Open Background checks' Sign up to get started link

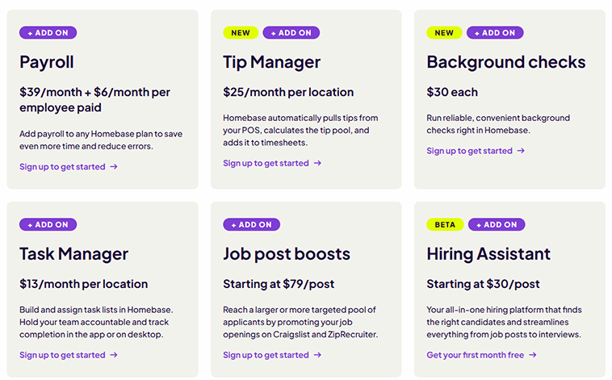(x=469, y=151)
